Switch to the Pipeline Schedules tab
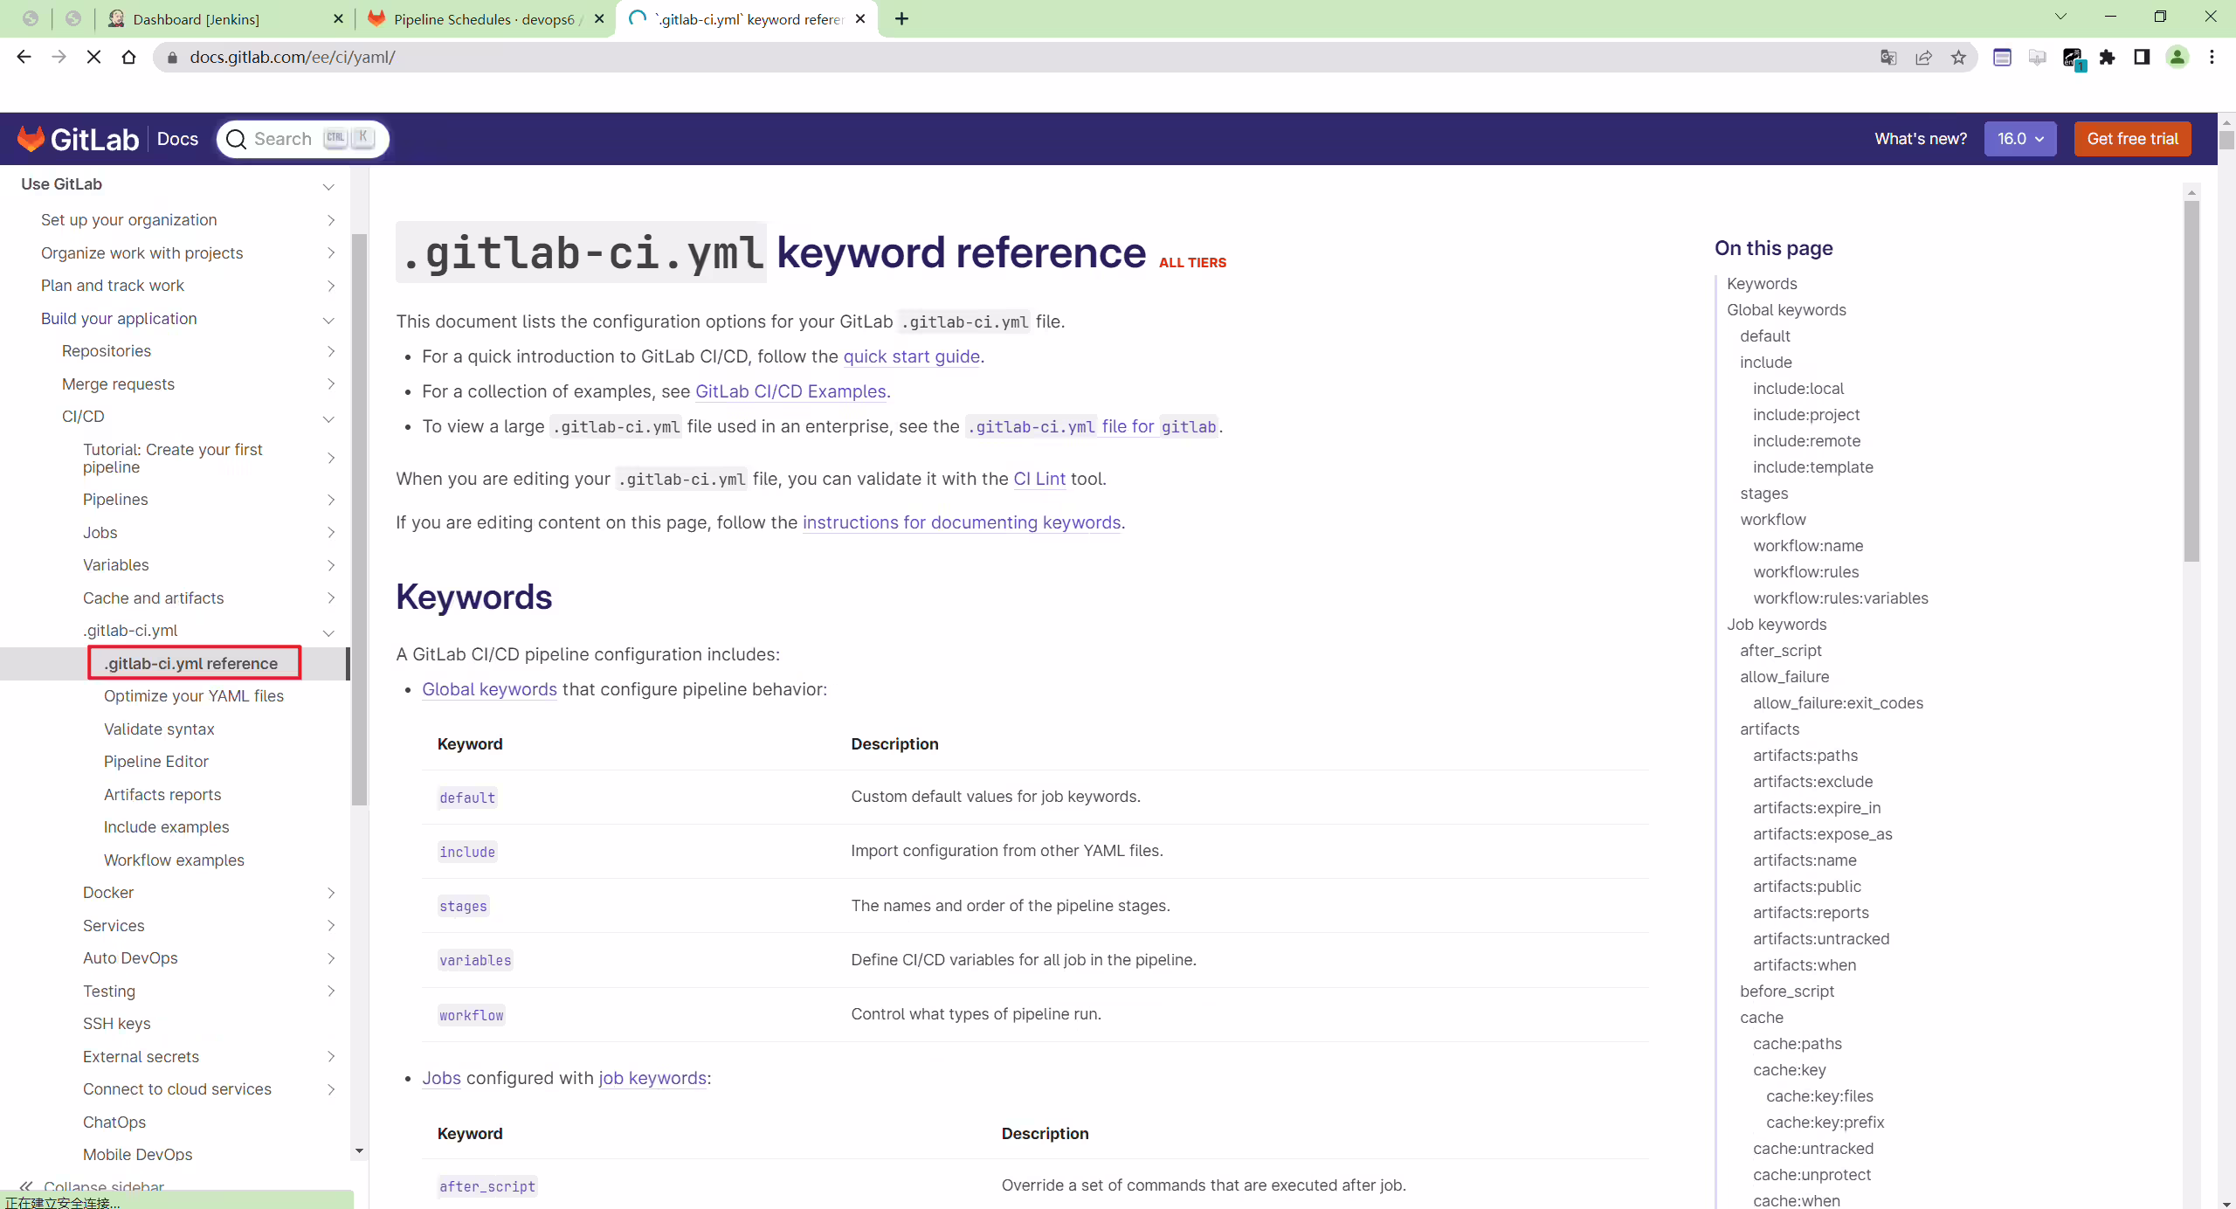Viewport: 2236px width, 1209px height. (x=486, y=18)
